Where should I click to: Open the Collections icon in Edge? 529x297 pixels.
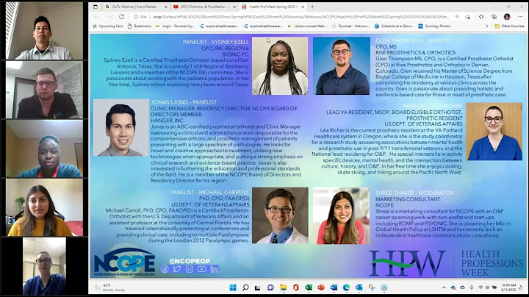click(494, 16)
